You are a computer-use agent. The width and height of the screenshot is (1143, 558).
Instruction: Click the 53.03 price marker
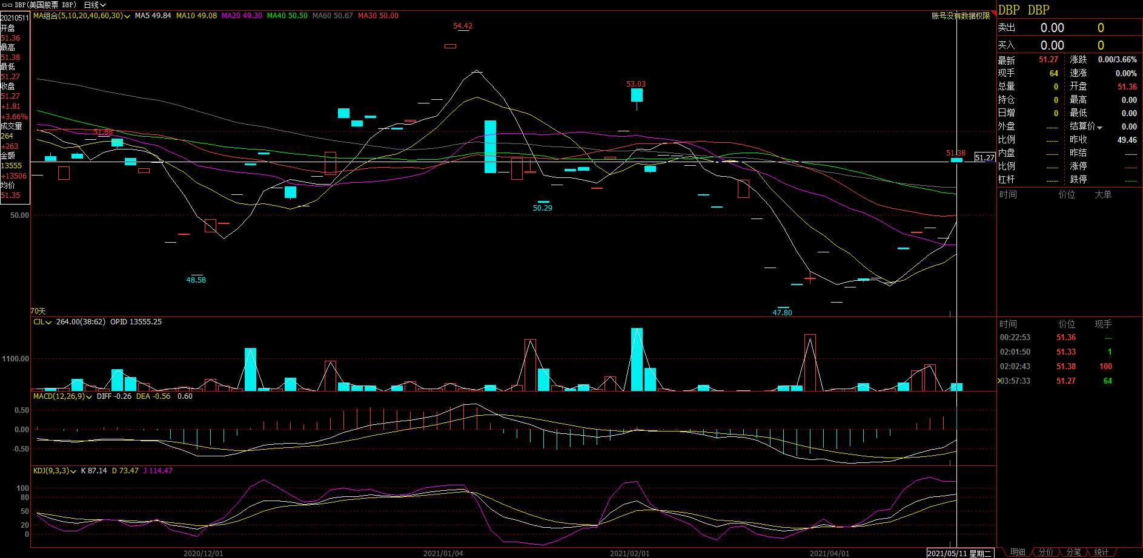point(636,84)
